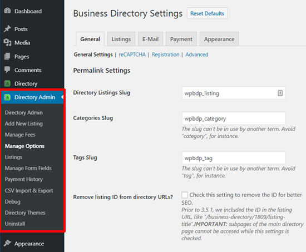
Task: Open Payment History submenu link
Action: coord(23,179)
